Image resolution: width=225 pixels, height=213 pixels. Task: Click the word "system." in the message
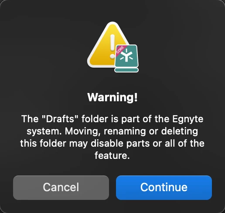tap(44, 132)
